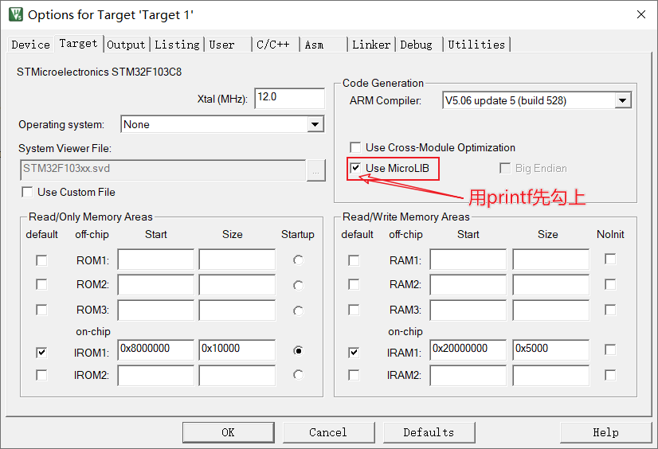Image resolution: width=658 pixels, height=449 pixels.
Task: Toggle IRAM2 NoInit checkbox
Action: [x=610, y=375]
